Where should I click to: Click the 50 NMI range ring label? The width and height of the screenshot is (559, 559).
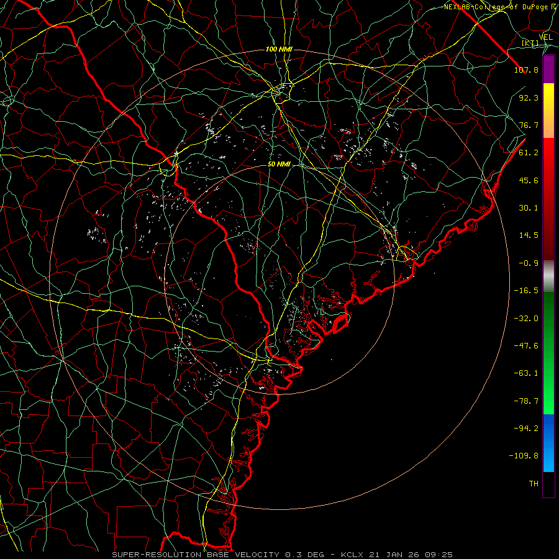click(x=279, y=165)
